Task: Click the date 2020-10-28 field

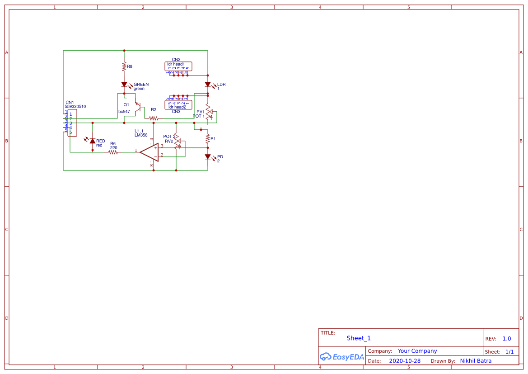Action: click(x=404, y=360)
